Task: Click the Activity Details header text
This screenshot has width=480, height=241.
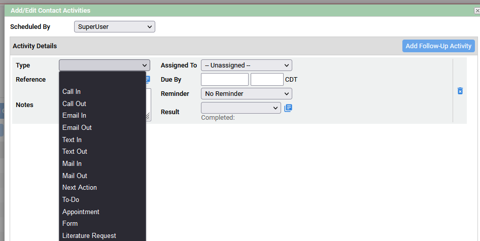Action: click(x=35, y=46)
